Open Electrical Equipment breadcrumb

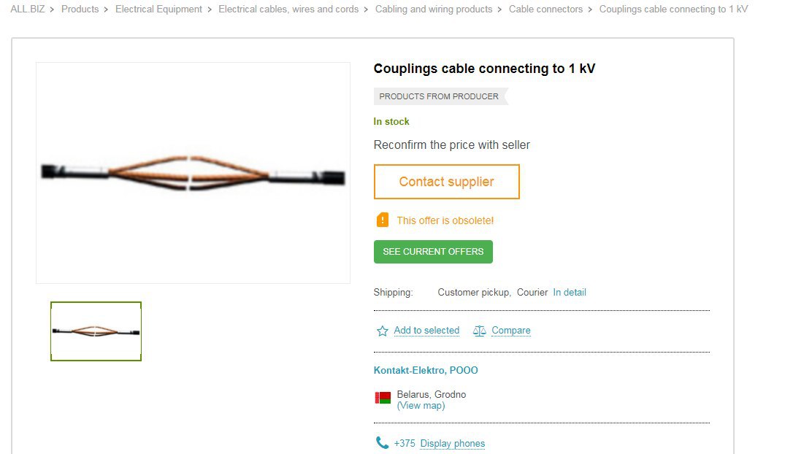click(158, 9)
